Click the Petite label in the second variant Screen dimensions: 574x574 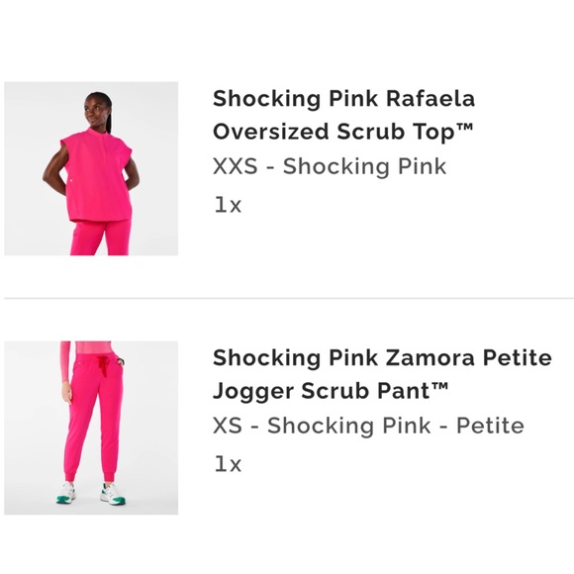pos(490,426)
